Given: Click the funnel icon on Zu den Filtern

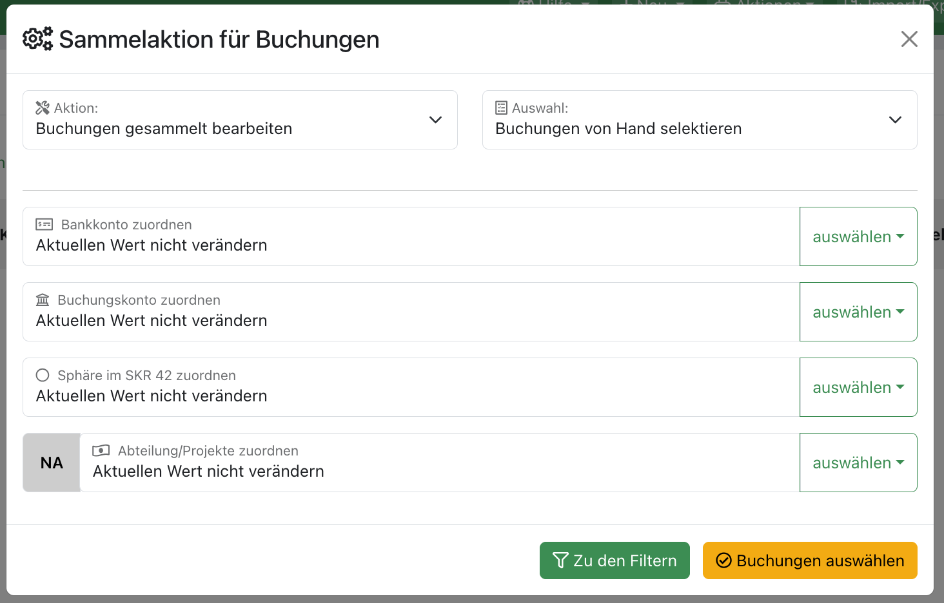Looking at the screenshot, I should (560, 560).
